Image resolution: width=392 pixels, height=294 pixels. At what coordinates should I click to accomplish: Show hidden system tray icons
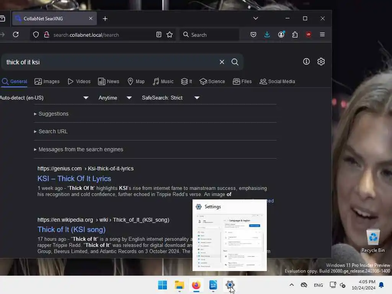pyautogui.click(x=291, y=285)
